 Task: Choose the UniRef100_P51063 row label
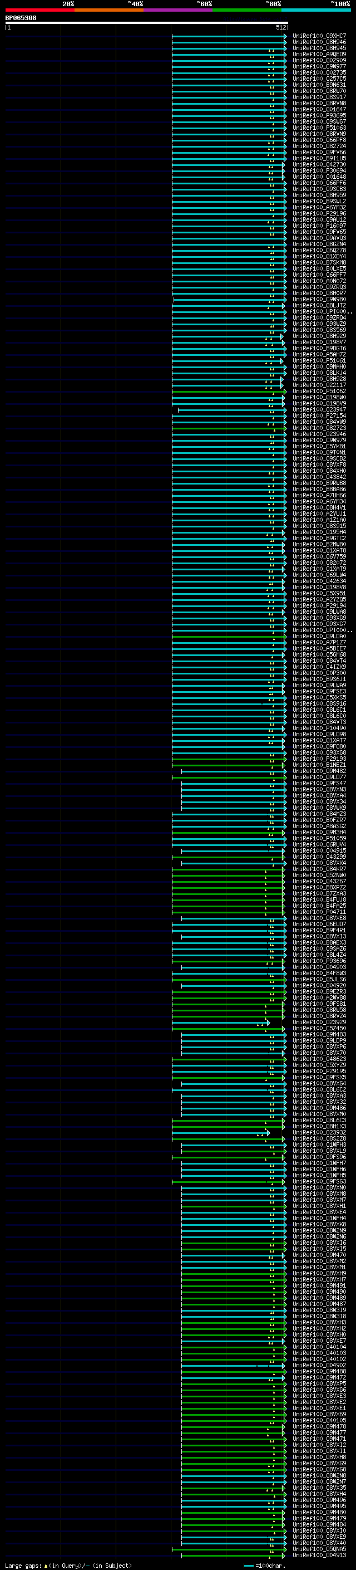pyautogui.click(x=319, y=128)
